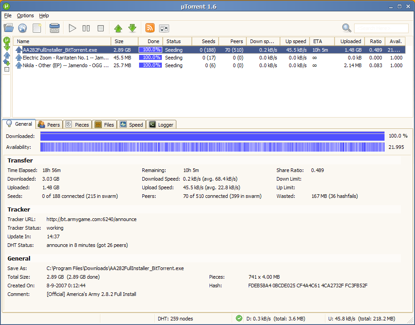Filter active torrents with sidebar double-arrow icon

point(7,62)
